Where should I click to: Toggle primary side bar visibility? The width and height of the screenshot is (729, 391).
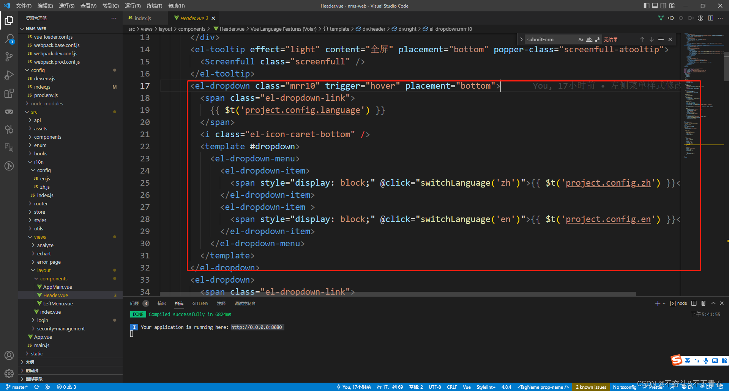(x=647, y=6)
